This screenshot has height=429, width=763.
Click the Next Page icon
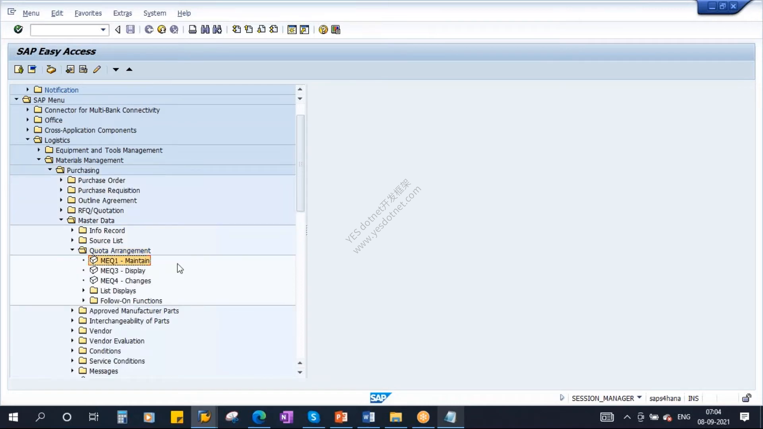pos(261,29)
